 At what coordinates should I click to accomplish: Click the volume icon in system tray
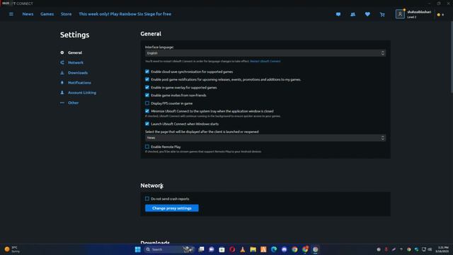coord(430,249)
